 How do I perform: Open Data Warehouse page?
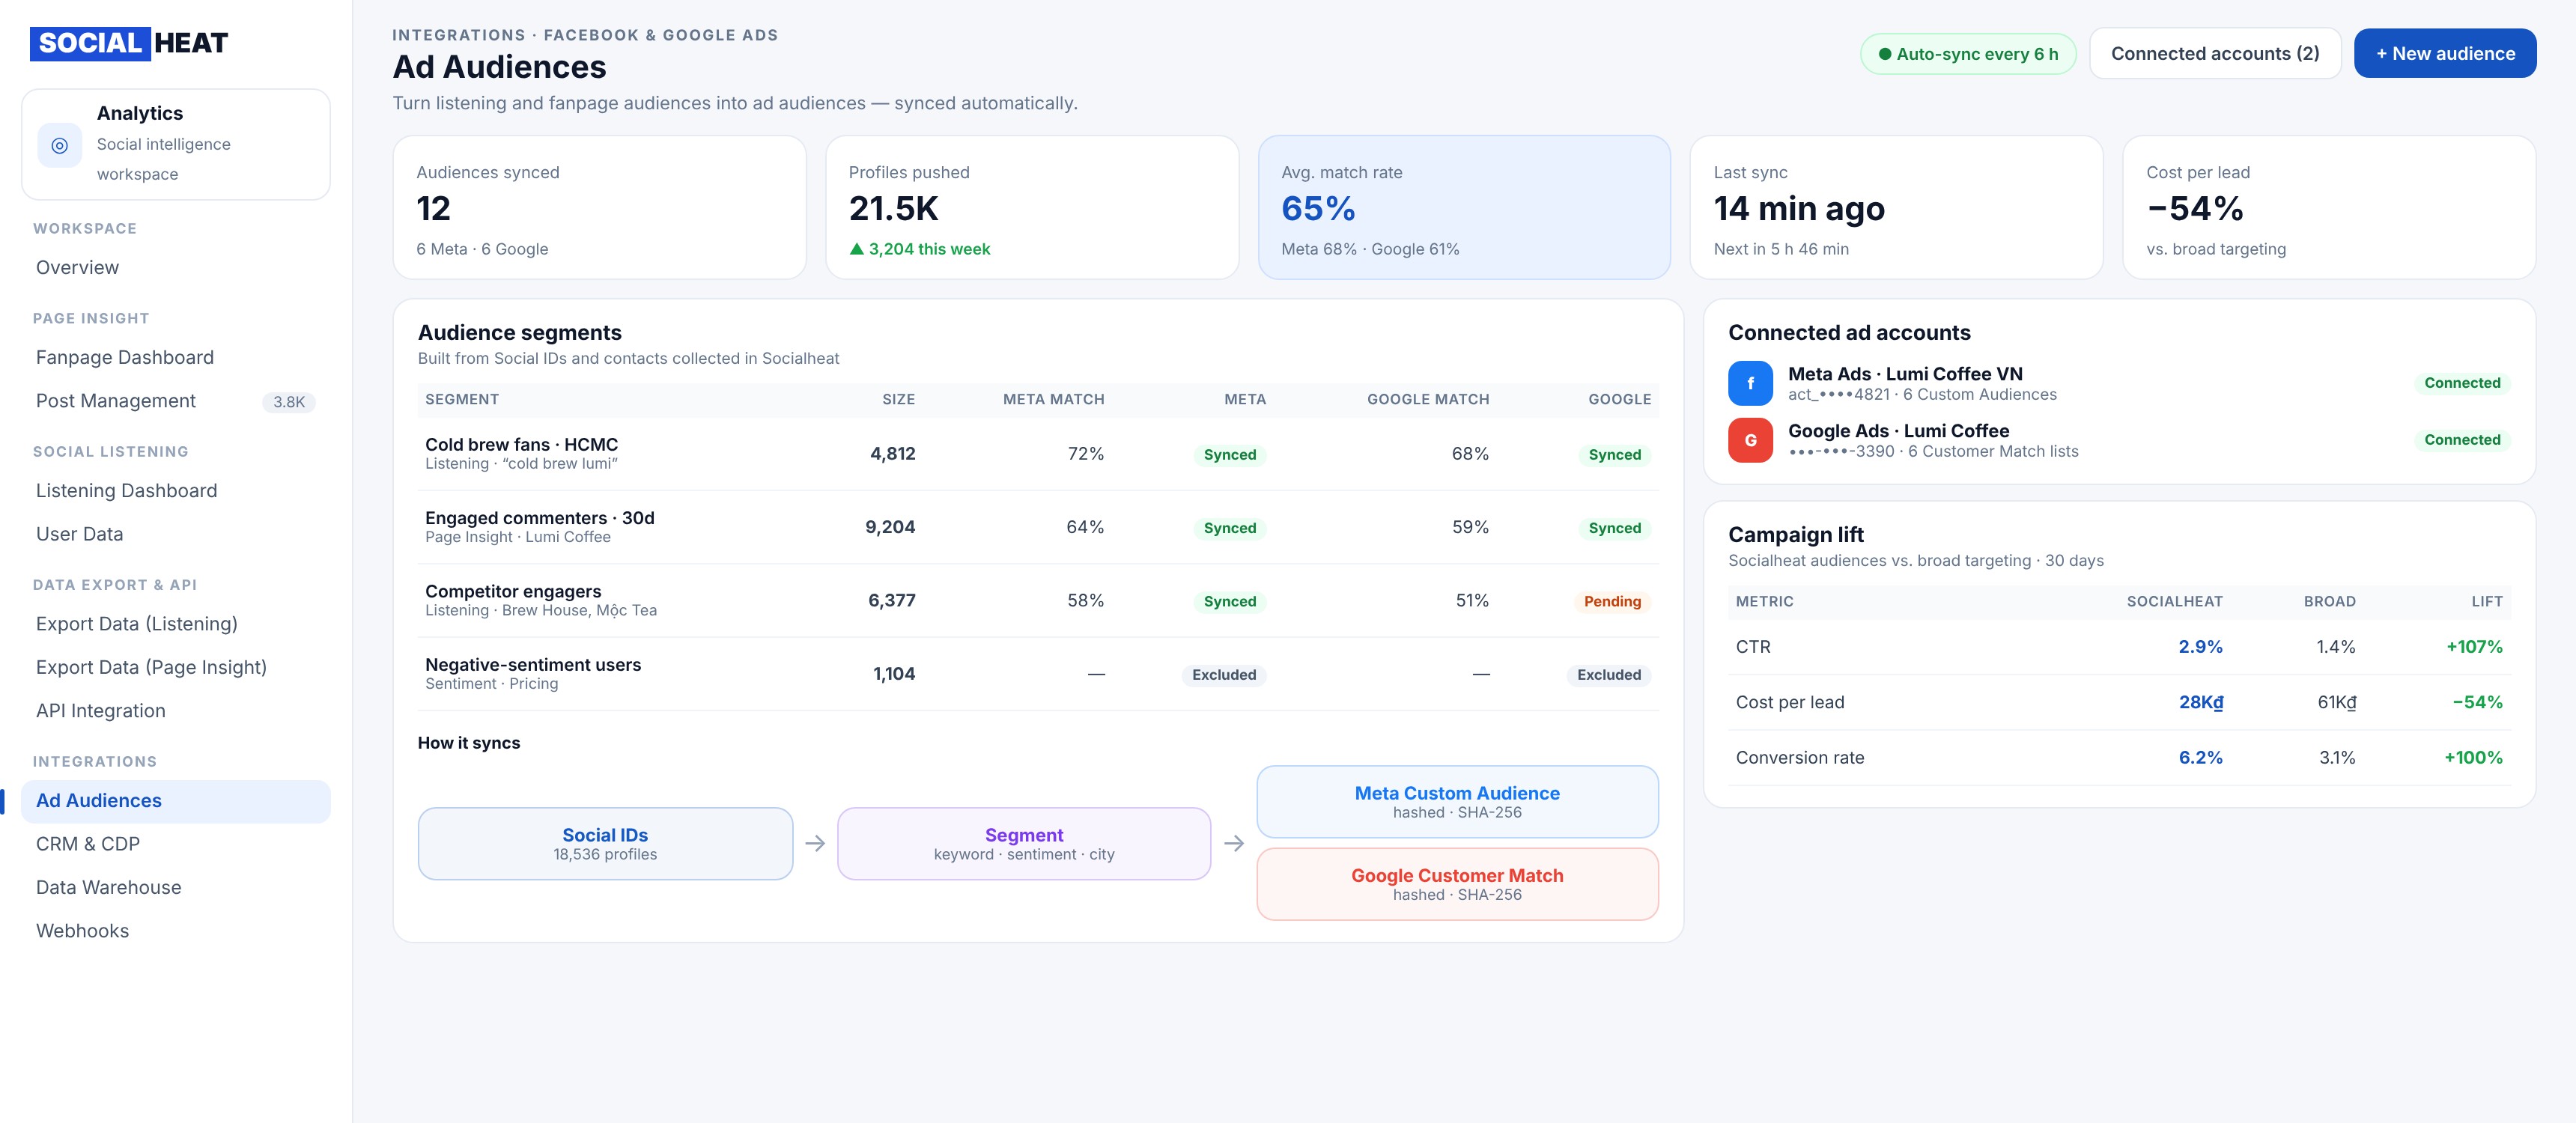(x=176, y=888)
